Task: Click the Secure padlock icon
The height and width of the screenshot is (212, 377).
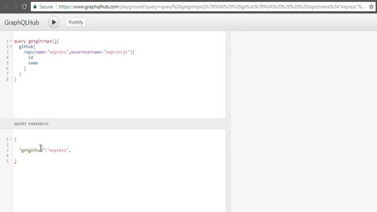Action: click(x=35, y=6)
